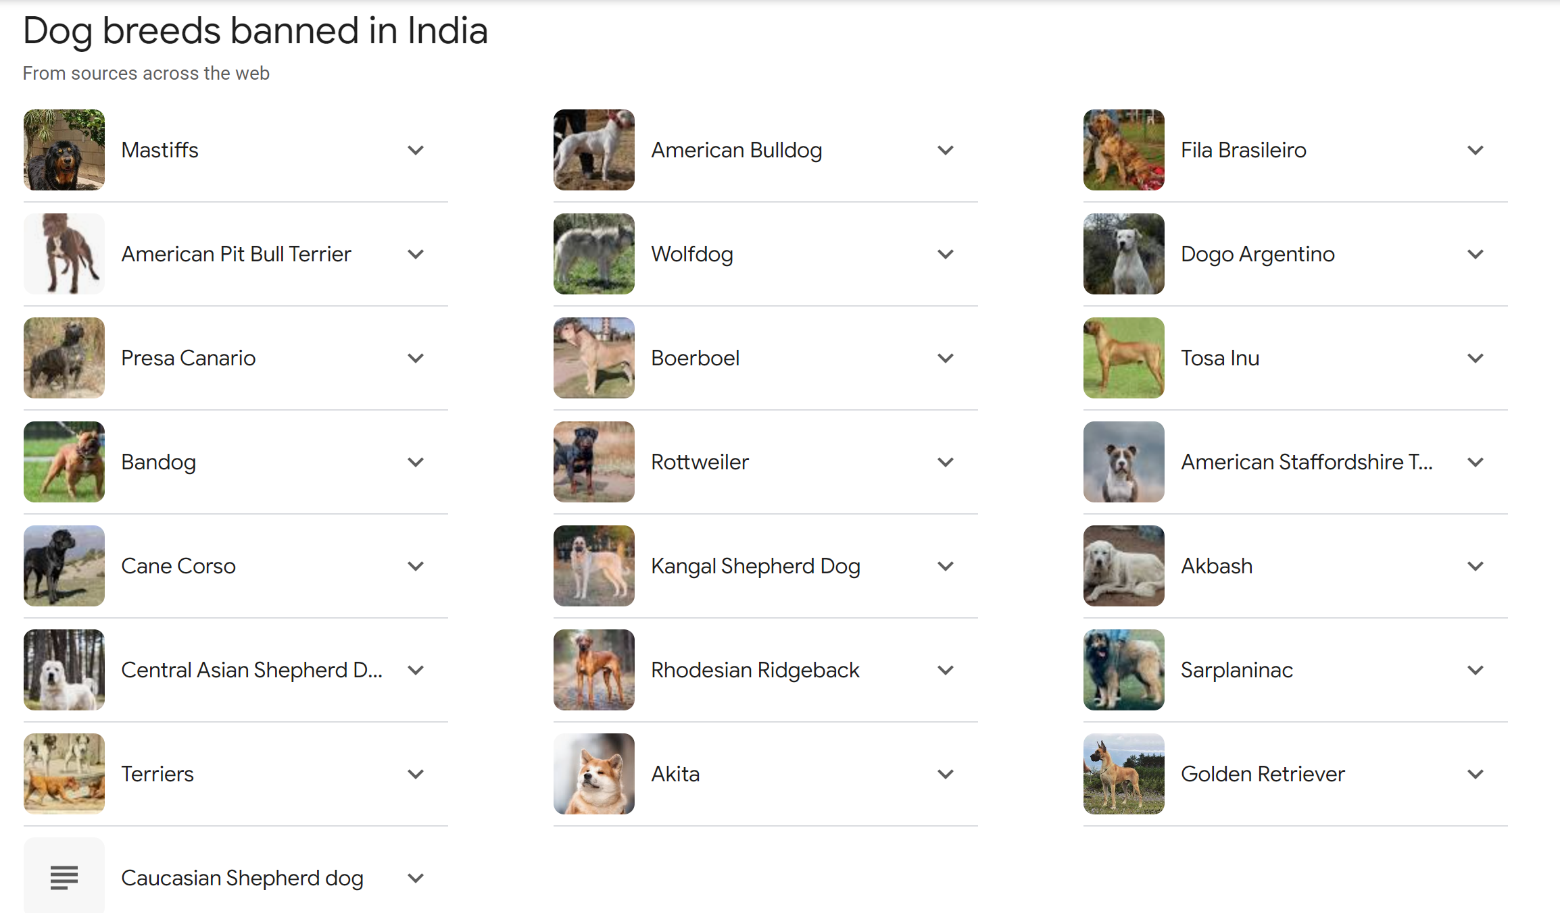Click the Akbash dog thumbnail
1560x913 pixels.
1124,566
